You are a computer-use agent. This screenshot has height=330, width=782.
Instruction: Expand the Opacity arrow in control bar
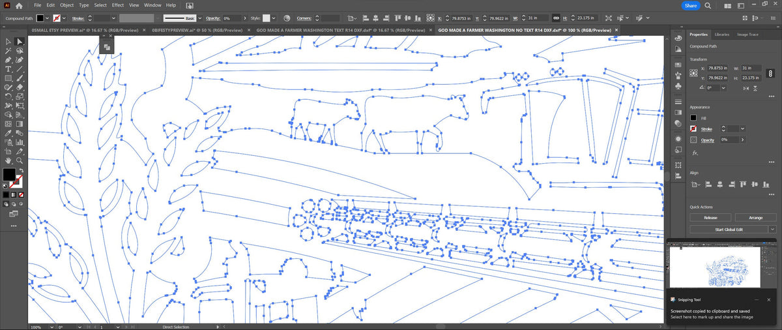[x=244, y=18]
